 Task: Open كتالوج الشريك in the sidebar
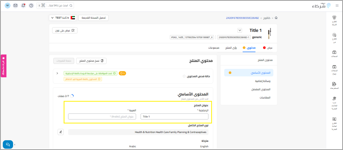[334, 20]
